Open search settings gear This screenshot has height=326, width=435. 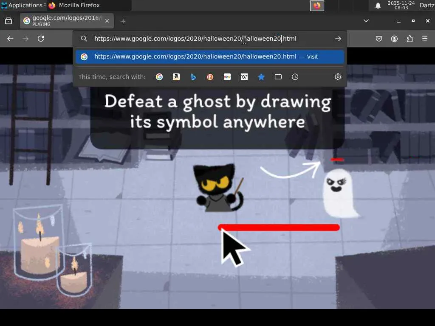pos(338,77)
